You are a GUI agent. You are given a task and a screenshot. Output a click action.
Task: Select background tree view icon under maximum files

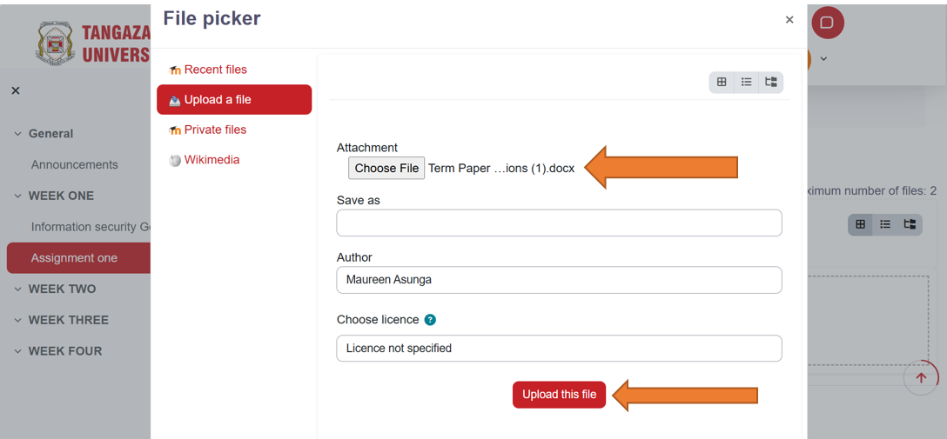coord(910,224)
